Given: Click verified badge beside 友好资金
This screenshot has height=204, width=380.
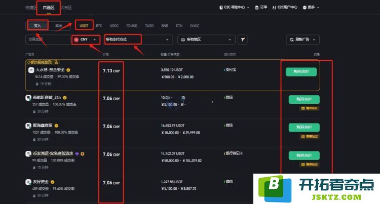Looking at the screenshot, I should [x=52, y=182].
